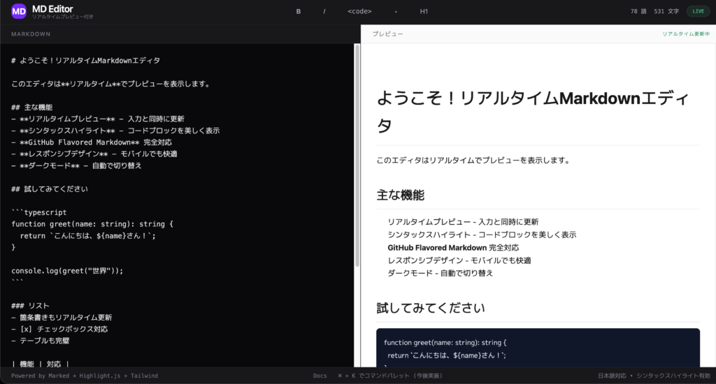Image resolution: width=716 pixels, height=384 pixels.
Task: Select the MARKDOWN pane header
Action: click(31, 34)
